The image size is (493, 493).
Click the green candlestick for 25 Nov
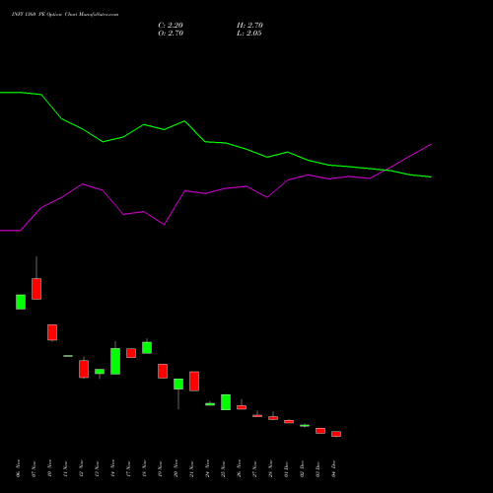226,402
